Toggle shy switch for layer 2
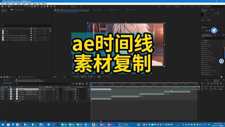The width and height of the screenshot is (225, 127). (40, 92)
